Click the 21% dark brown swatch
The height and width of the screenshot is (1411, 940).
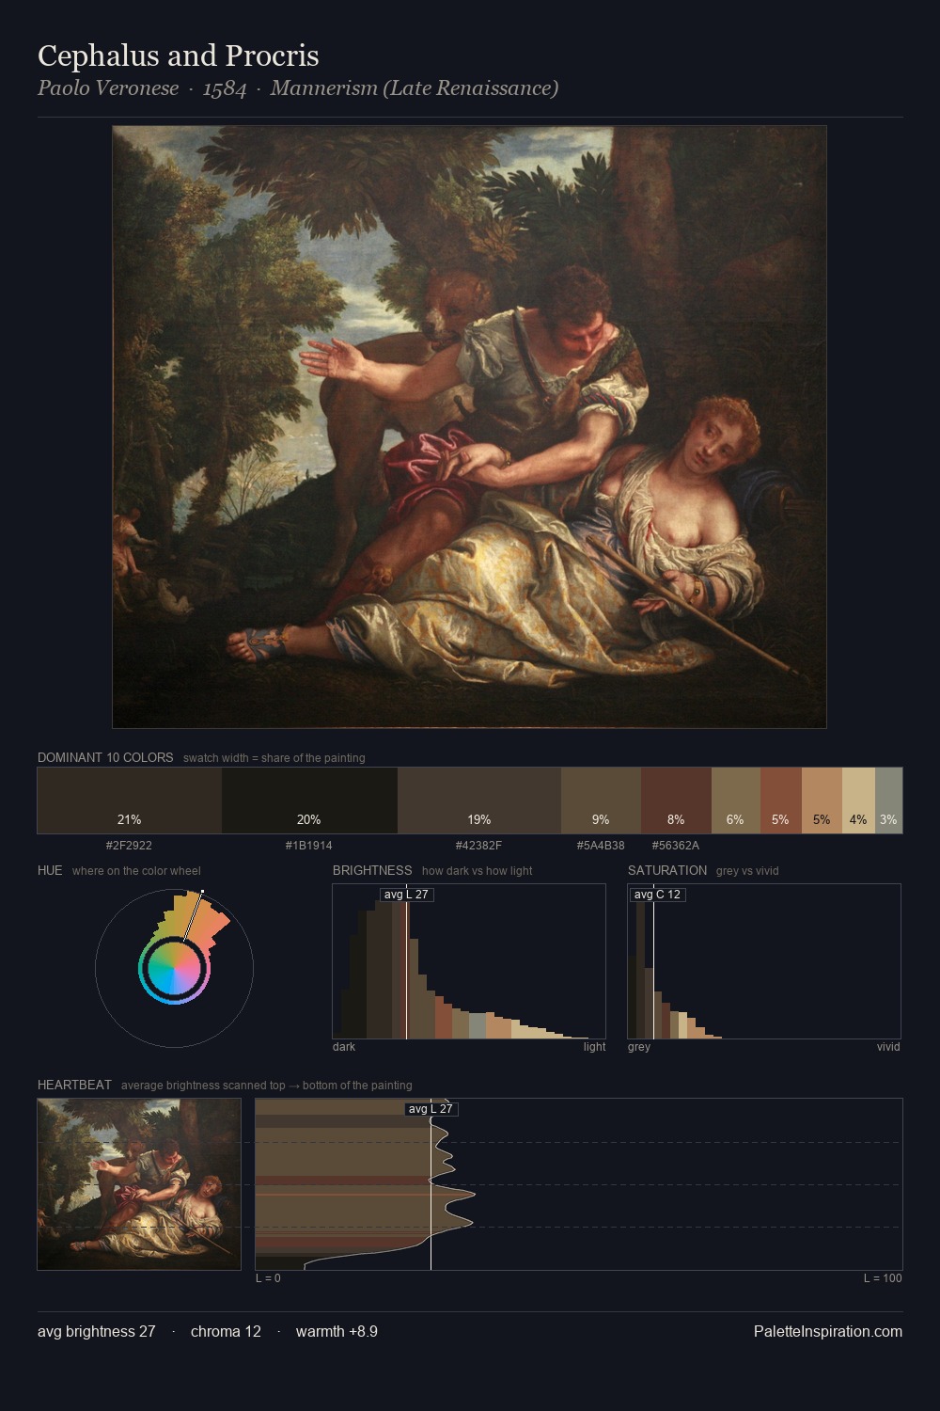point(130,801)
